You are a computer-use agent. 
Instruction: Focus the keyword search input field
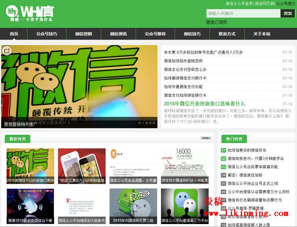(243, 13)
